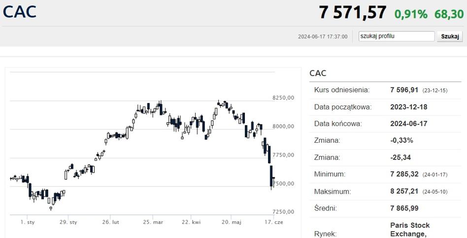Click the 2024-06-17 17:37:00 timestamp
The height and width of the screenshot is (238, 467).
[323, 37]
